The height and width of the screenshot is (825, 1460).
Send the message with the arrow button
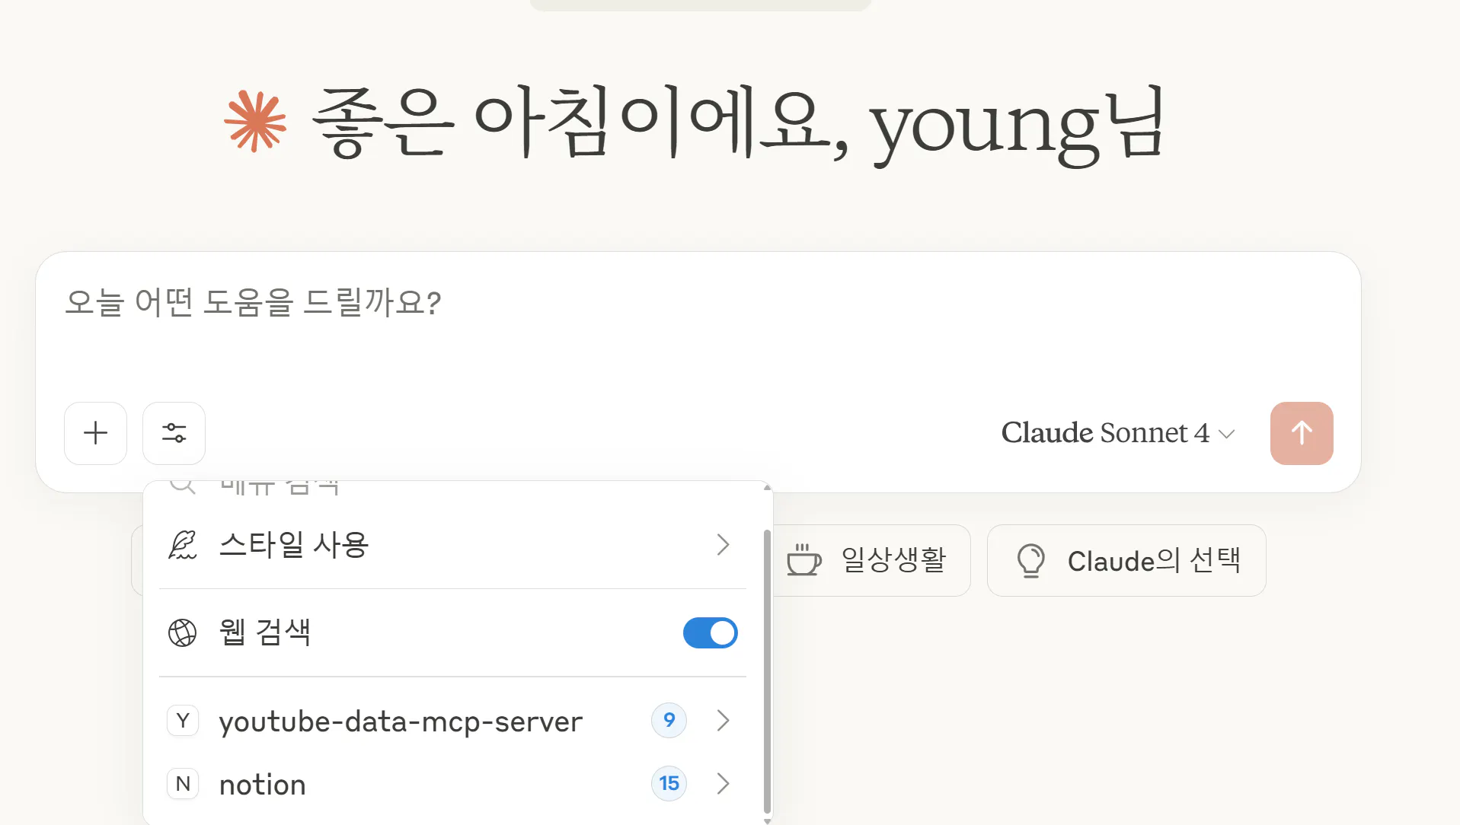[1302, 433]
